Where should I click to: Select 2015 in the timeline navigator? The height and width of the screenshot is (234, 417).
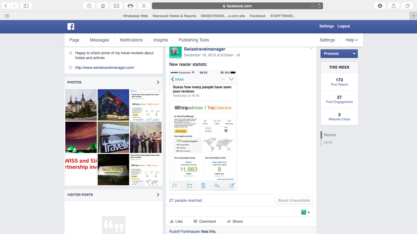[x=328, y=143]
